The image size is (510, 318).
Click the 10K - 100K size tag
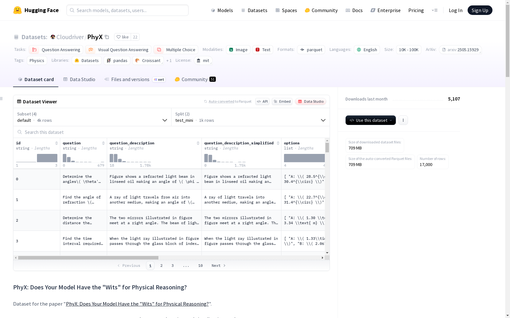click(409, 50)
